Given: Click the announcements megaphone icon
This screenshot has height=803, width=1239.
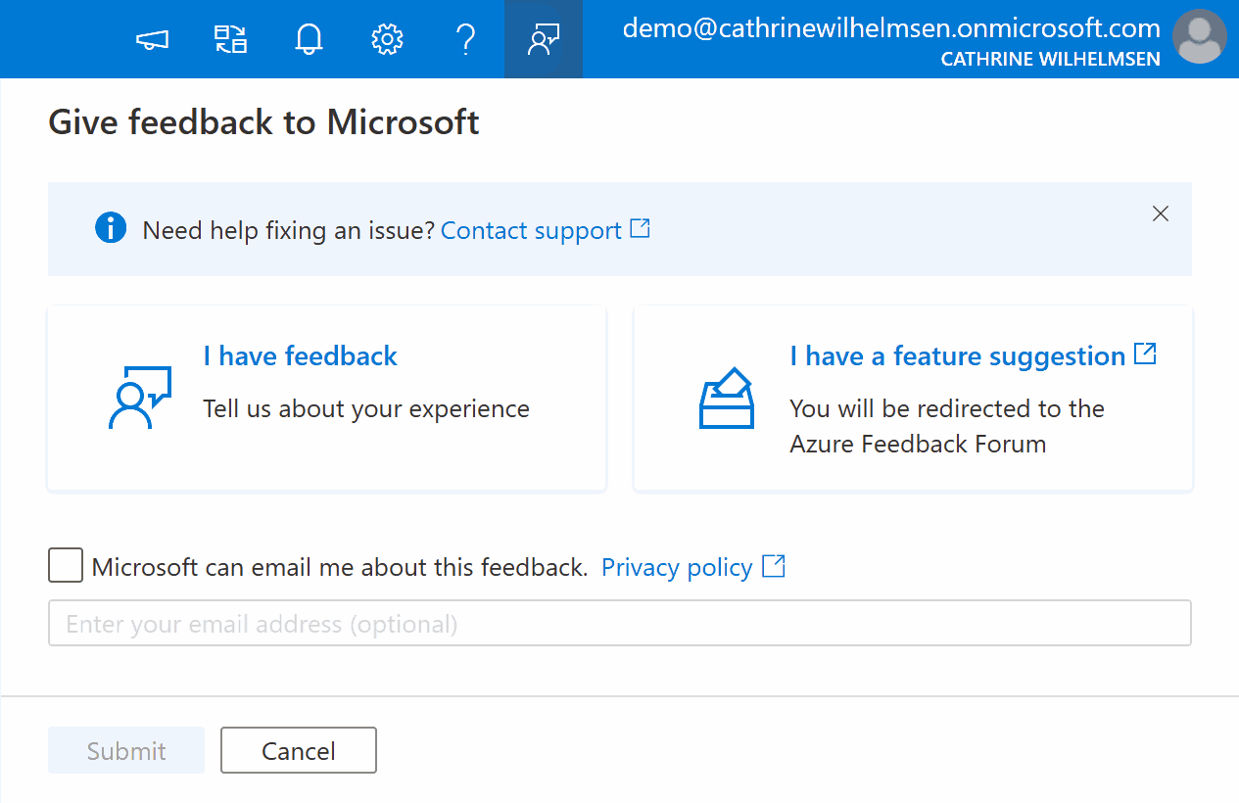Looking at the screenshot, I should tap(152, 39).
